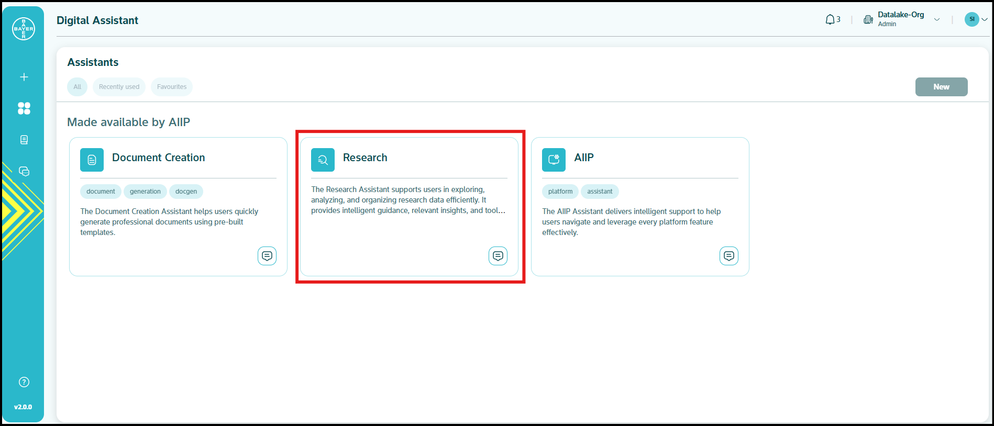Screen dimensions: 994x426
Task: Select the All filter tab
Action: tap(78, 87)
